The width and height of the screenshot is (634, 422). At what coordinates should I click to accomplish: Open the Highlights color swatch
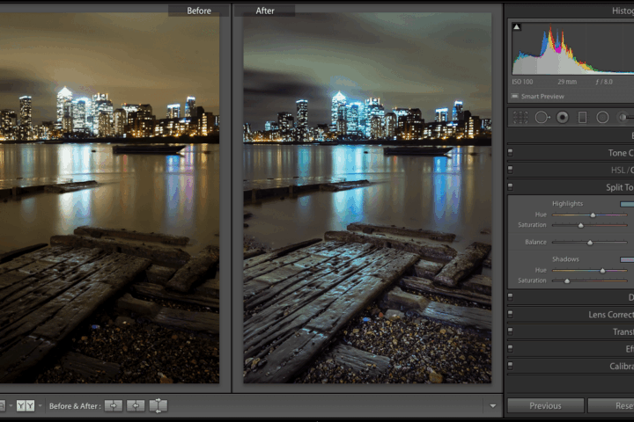click(x=627, y=204)
